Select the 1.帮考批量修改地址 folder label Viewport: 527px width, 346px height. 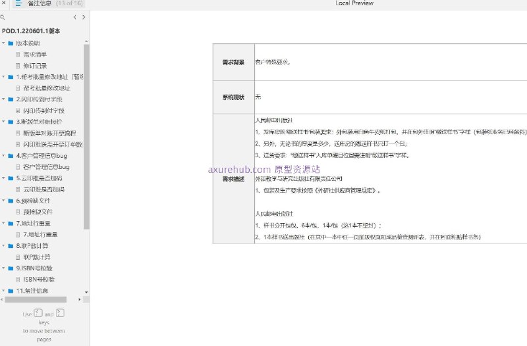pos(50,77)
